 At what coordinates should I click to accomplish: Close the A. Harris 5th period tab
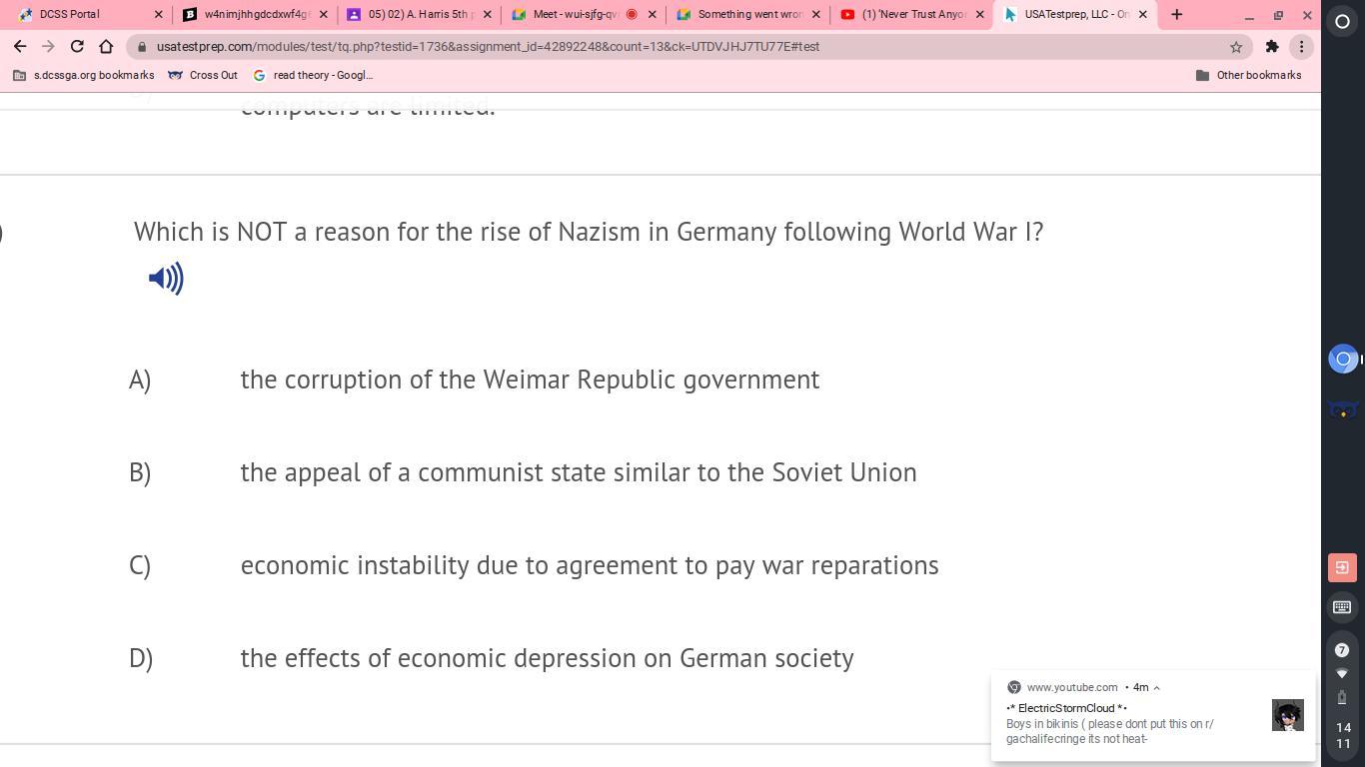coord(488,14)
